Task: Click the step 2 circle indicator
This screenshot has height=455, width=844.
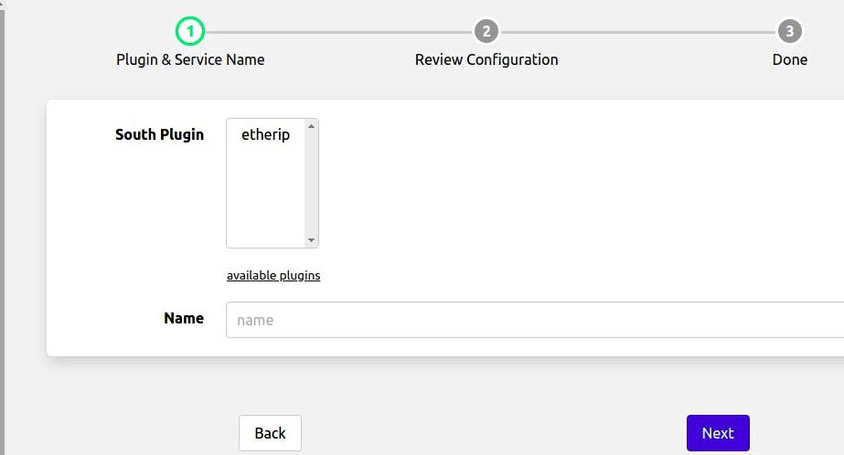Action: pos(486,32)
